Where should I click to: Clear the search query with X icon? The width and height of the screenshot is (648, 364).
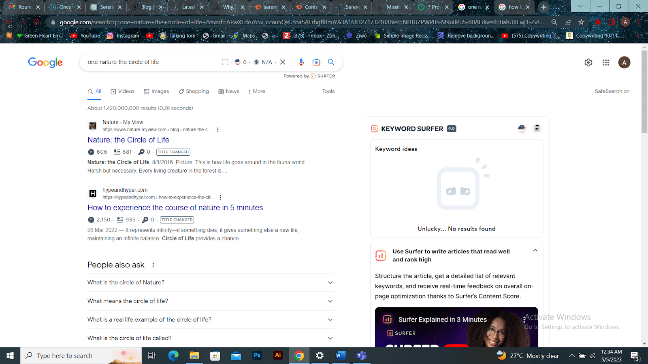(x=283, y=62)
